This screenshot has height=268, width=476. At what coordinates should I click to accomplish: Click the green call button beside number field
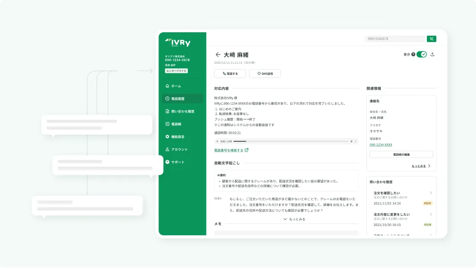[431, 39]
